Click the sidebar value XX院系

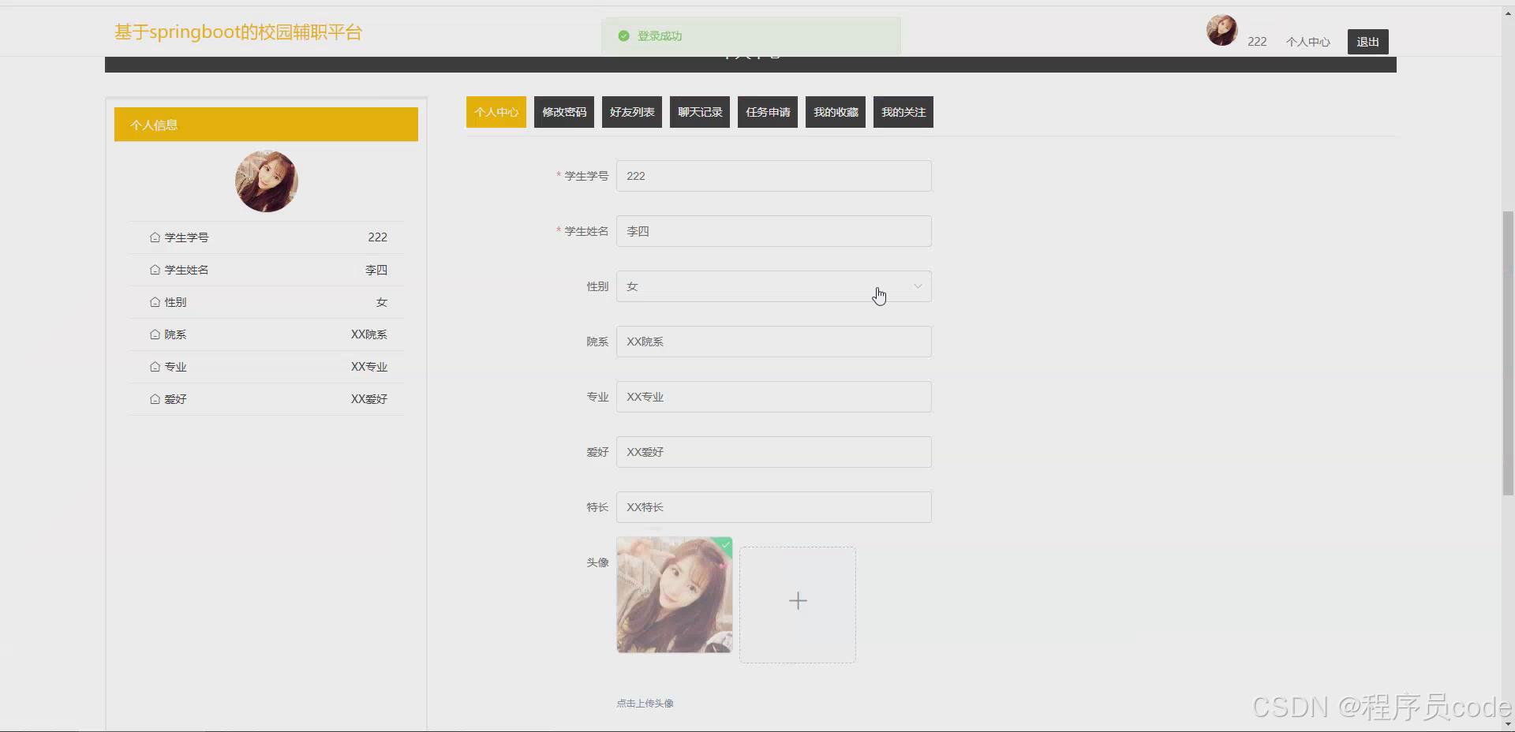369,334
